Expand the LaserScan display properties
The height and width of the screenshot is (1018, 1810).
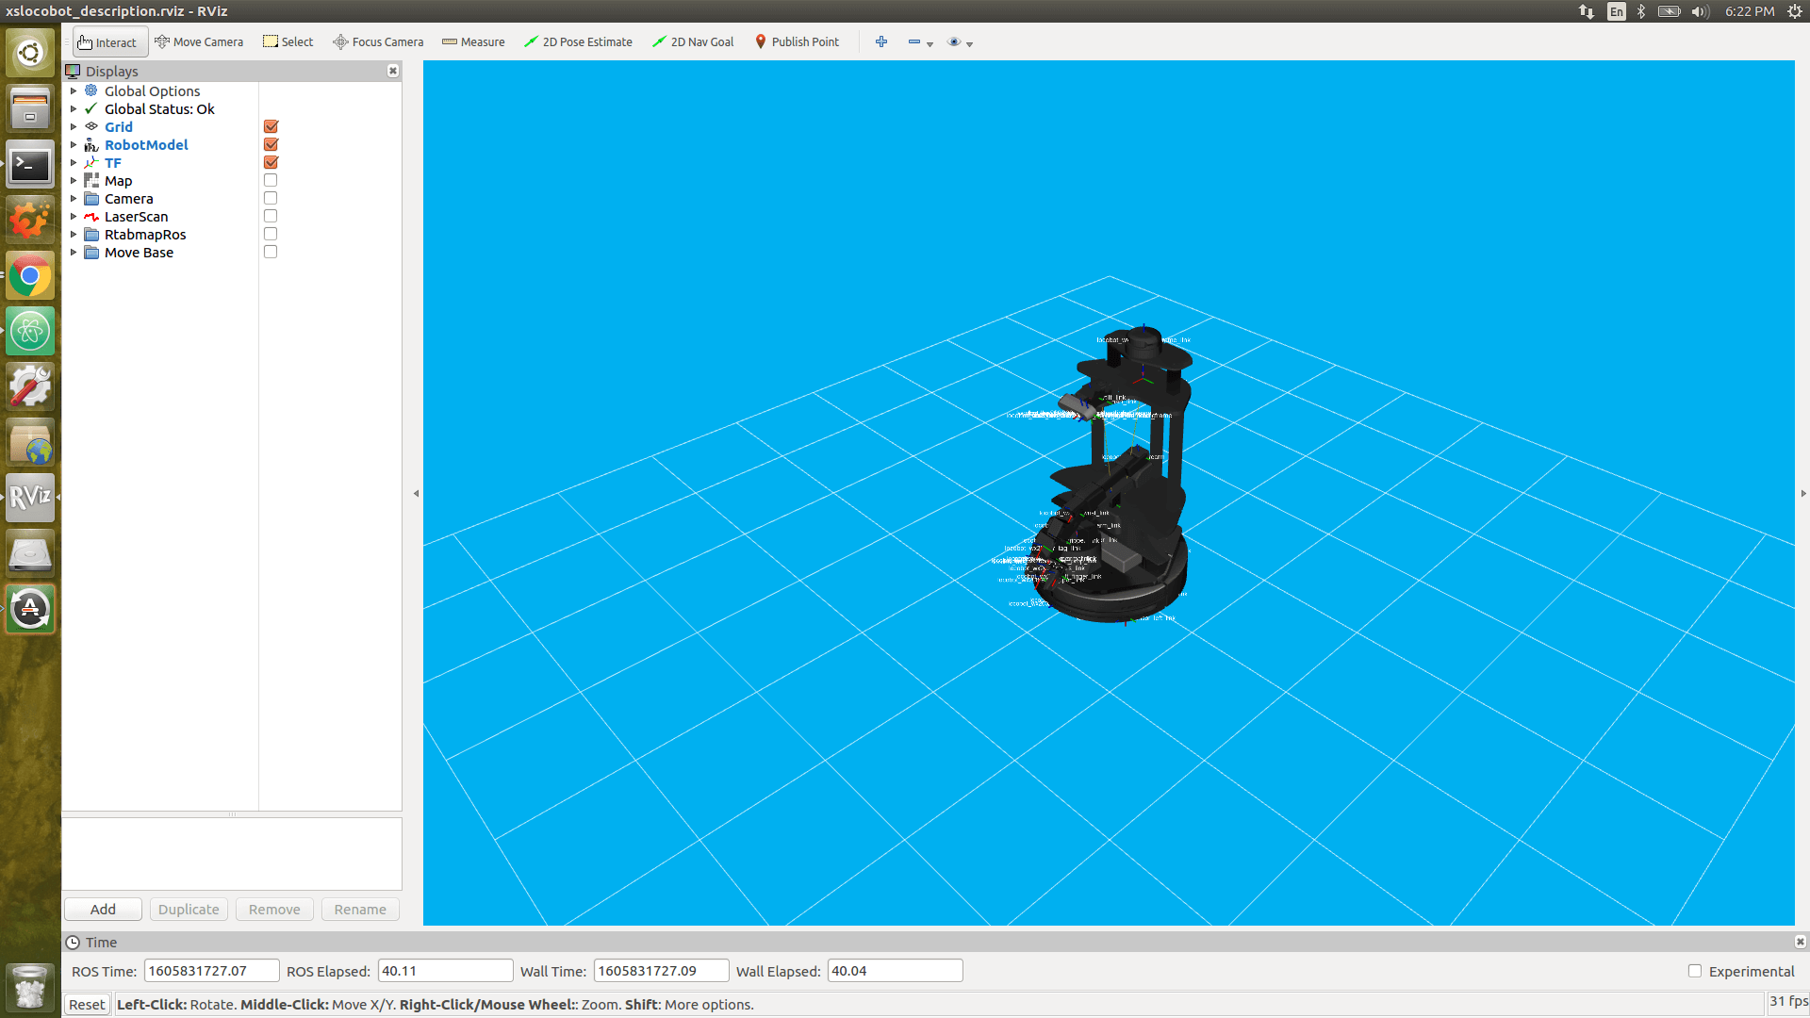74,217
